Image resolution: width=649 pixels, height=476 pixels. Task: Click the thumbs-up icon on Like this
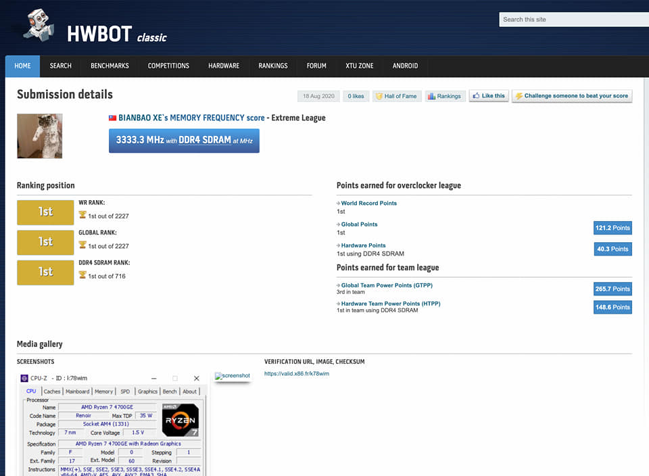point(476,95)
